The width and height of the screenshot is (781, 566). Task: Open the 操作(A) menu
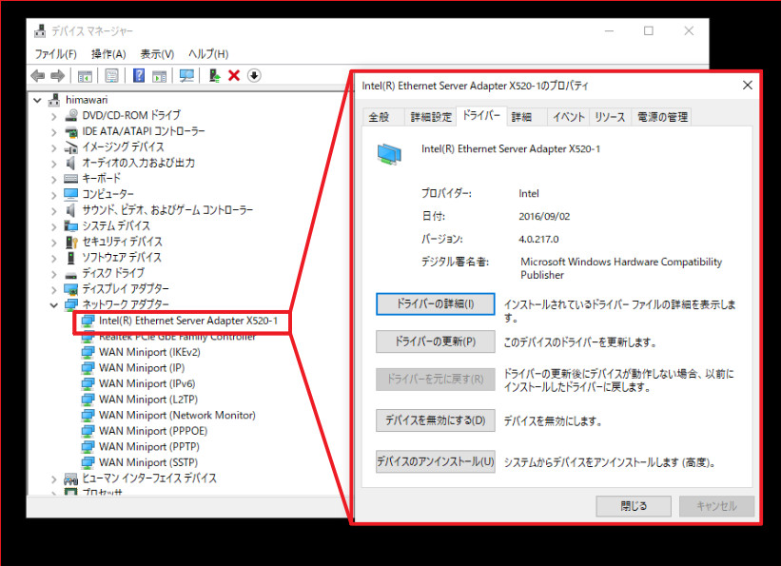tap(108, 54)
